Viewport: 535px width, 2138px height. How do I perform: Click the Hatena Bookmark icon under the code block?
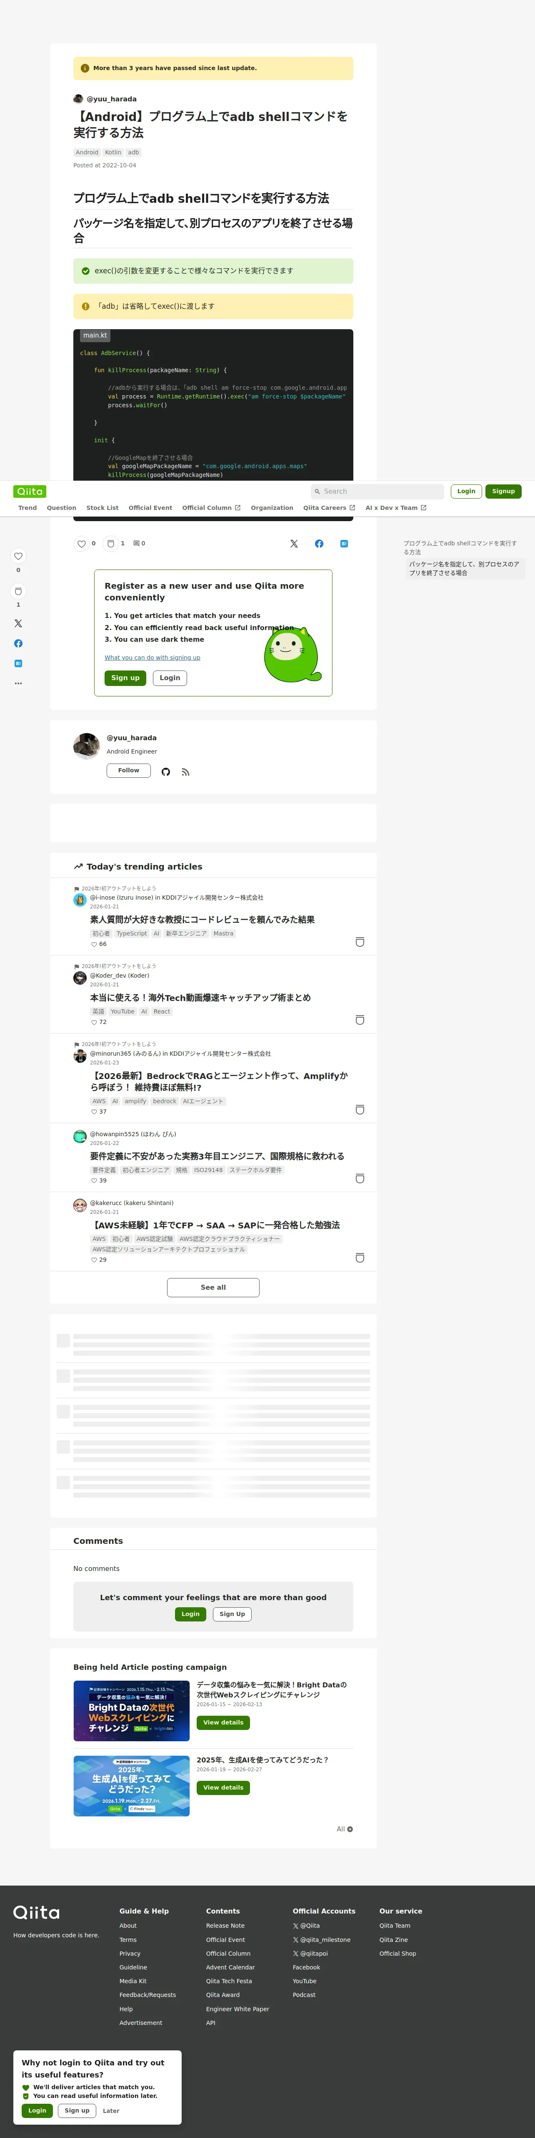point(344,544)
